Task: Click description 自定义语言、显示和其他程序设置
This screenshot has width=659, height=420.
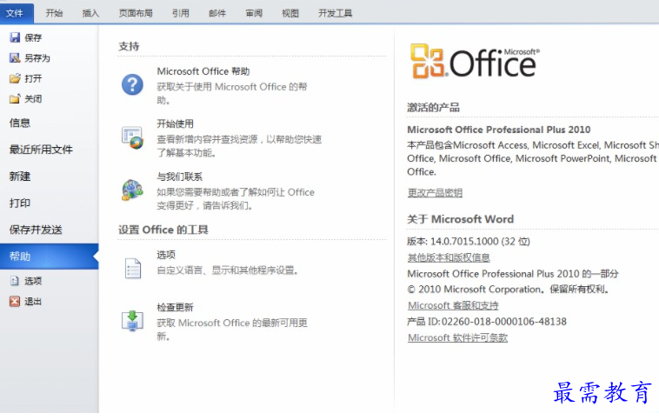Action: tap(228, 270)
